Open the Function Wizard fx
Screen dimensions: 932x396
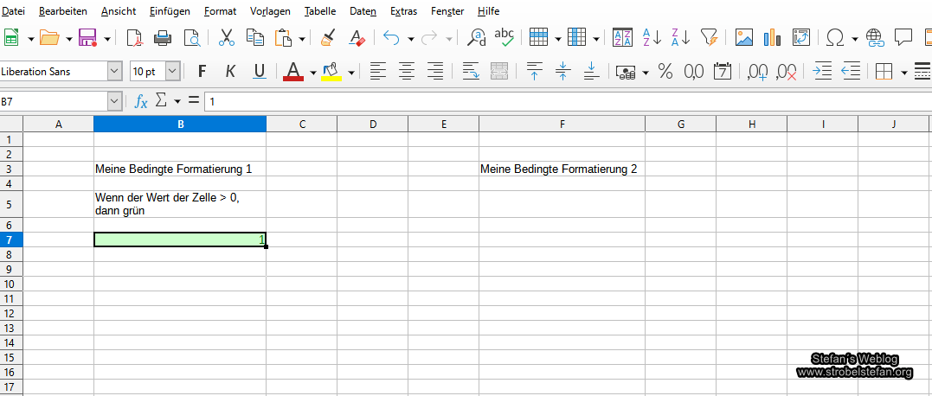coord(141,101)
